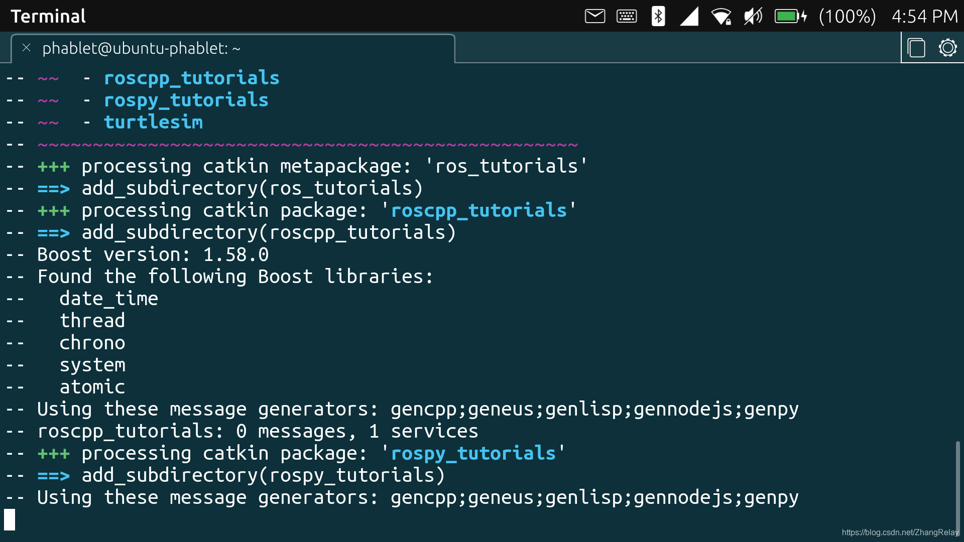Open the terminal tabs overview icon
This screenshot has height=542, width=964.
click(916, 48)
